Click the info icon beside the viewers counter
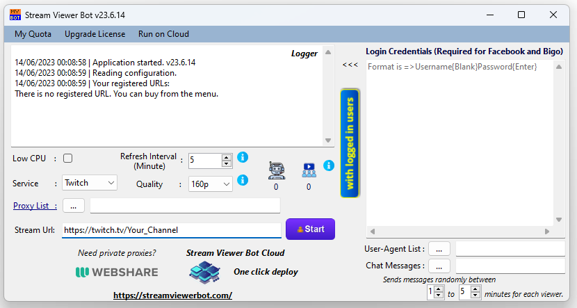577x308 pixels. click(329, 165)
